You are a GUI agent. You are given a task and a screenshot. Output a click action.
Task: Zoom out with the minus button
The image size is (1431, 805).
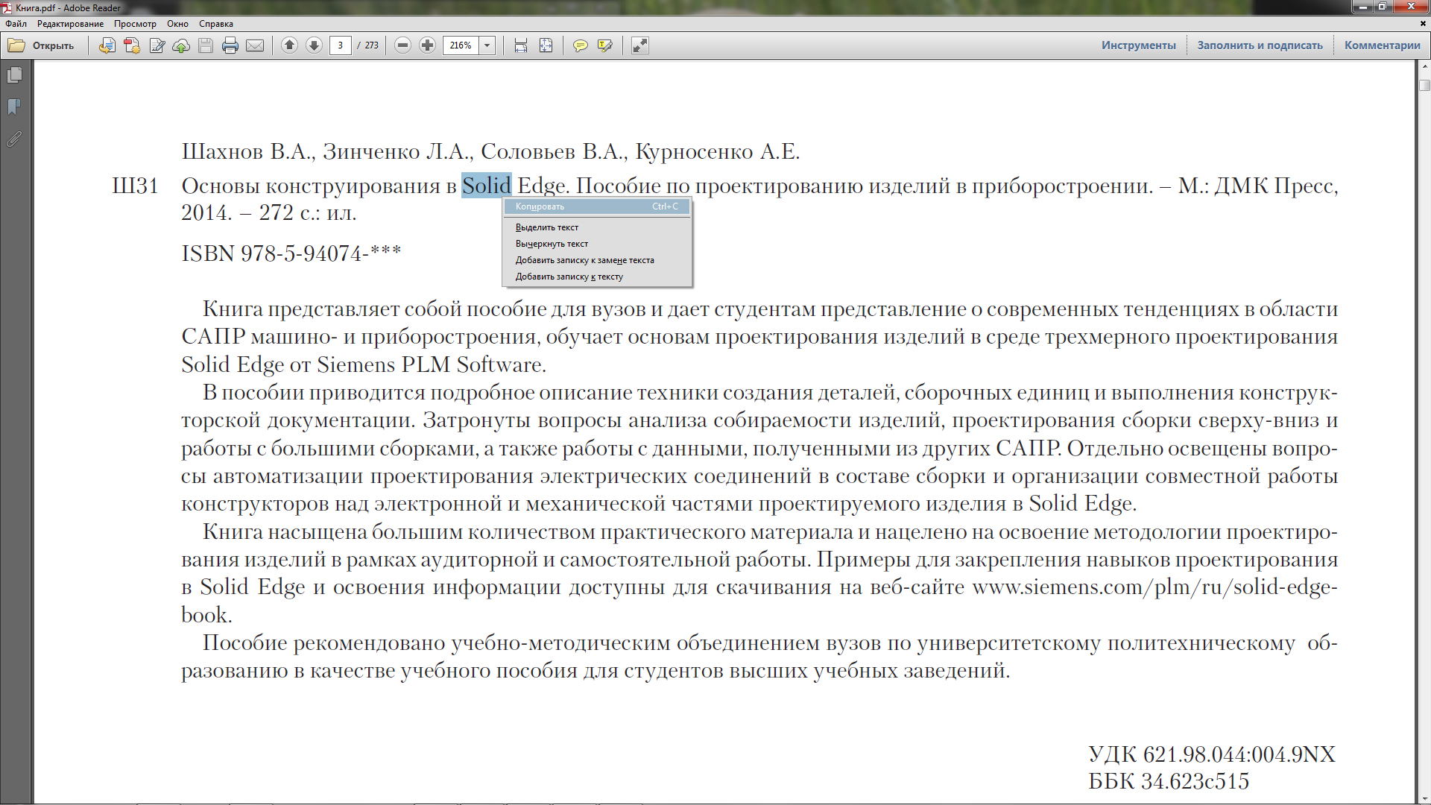pyautogui.click(x=402, y=45)
